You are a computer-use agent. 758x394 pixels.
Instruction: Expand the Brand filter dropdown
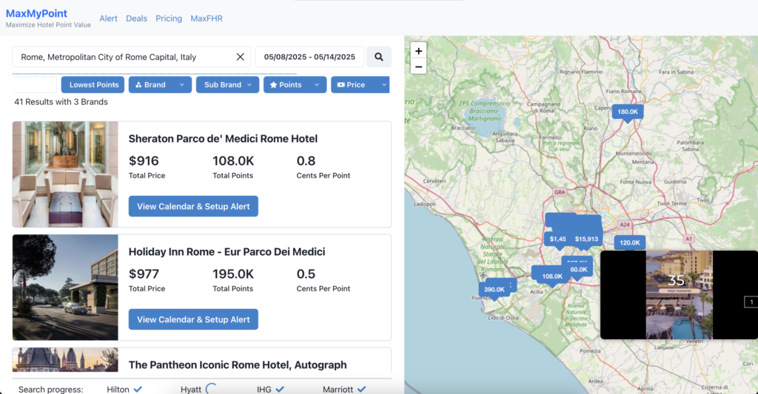point(160,84)
